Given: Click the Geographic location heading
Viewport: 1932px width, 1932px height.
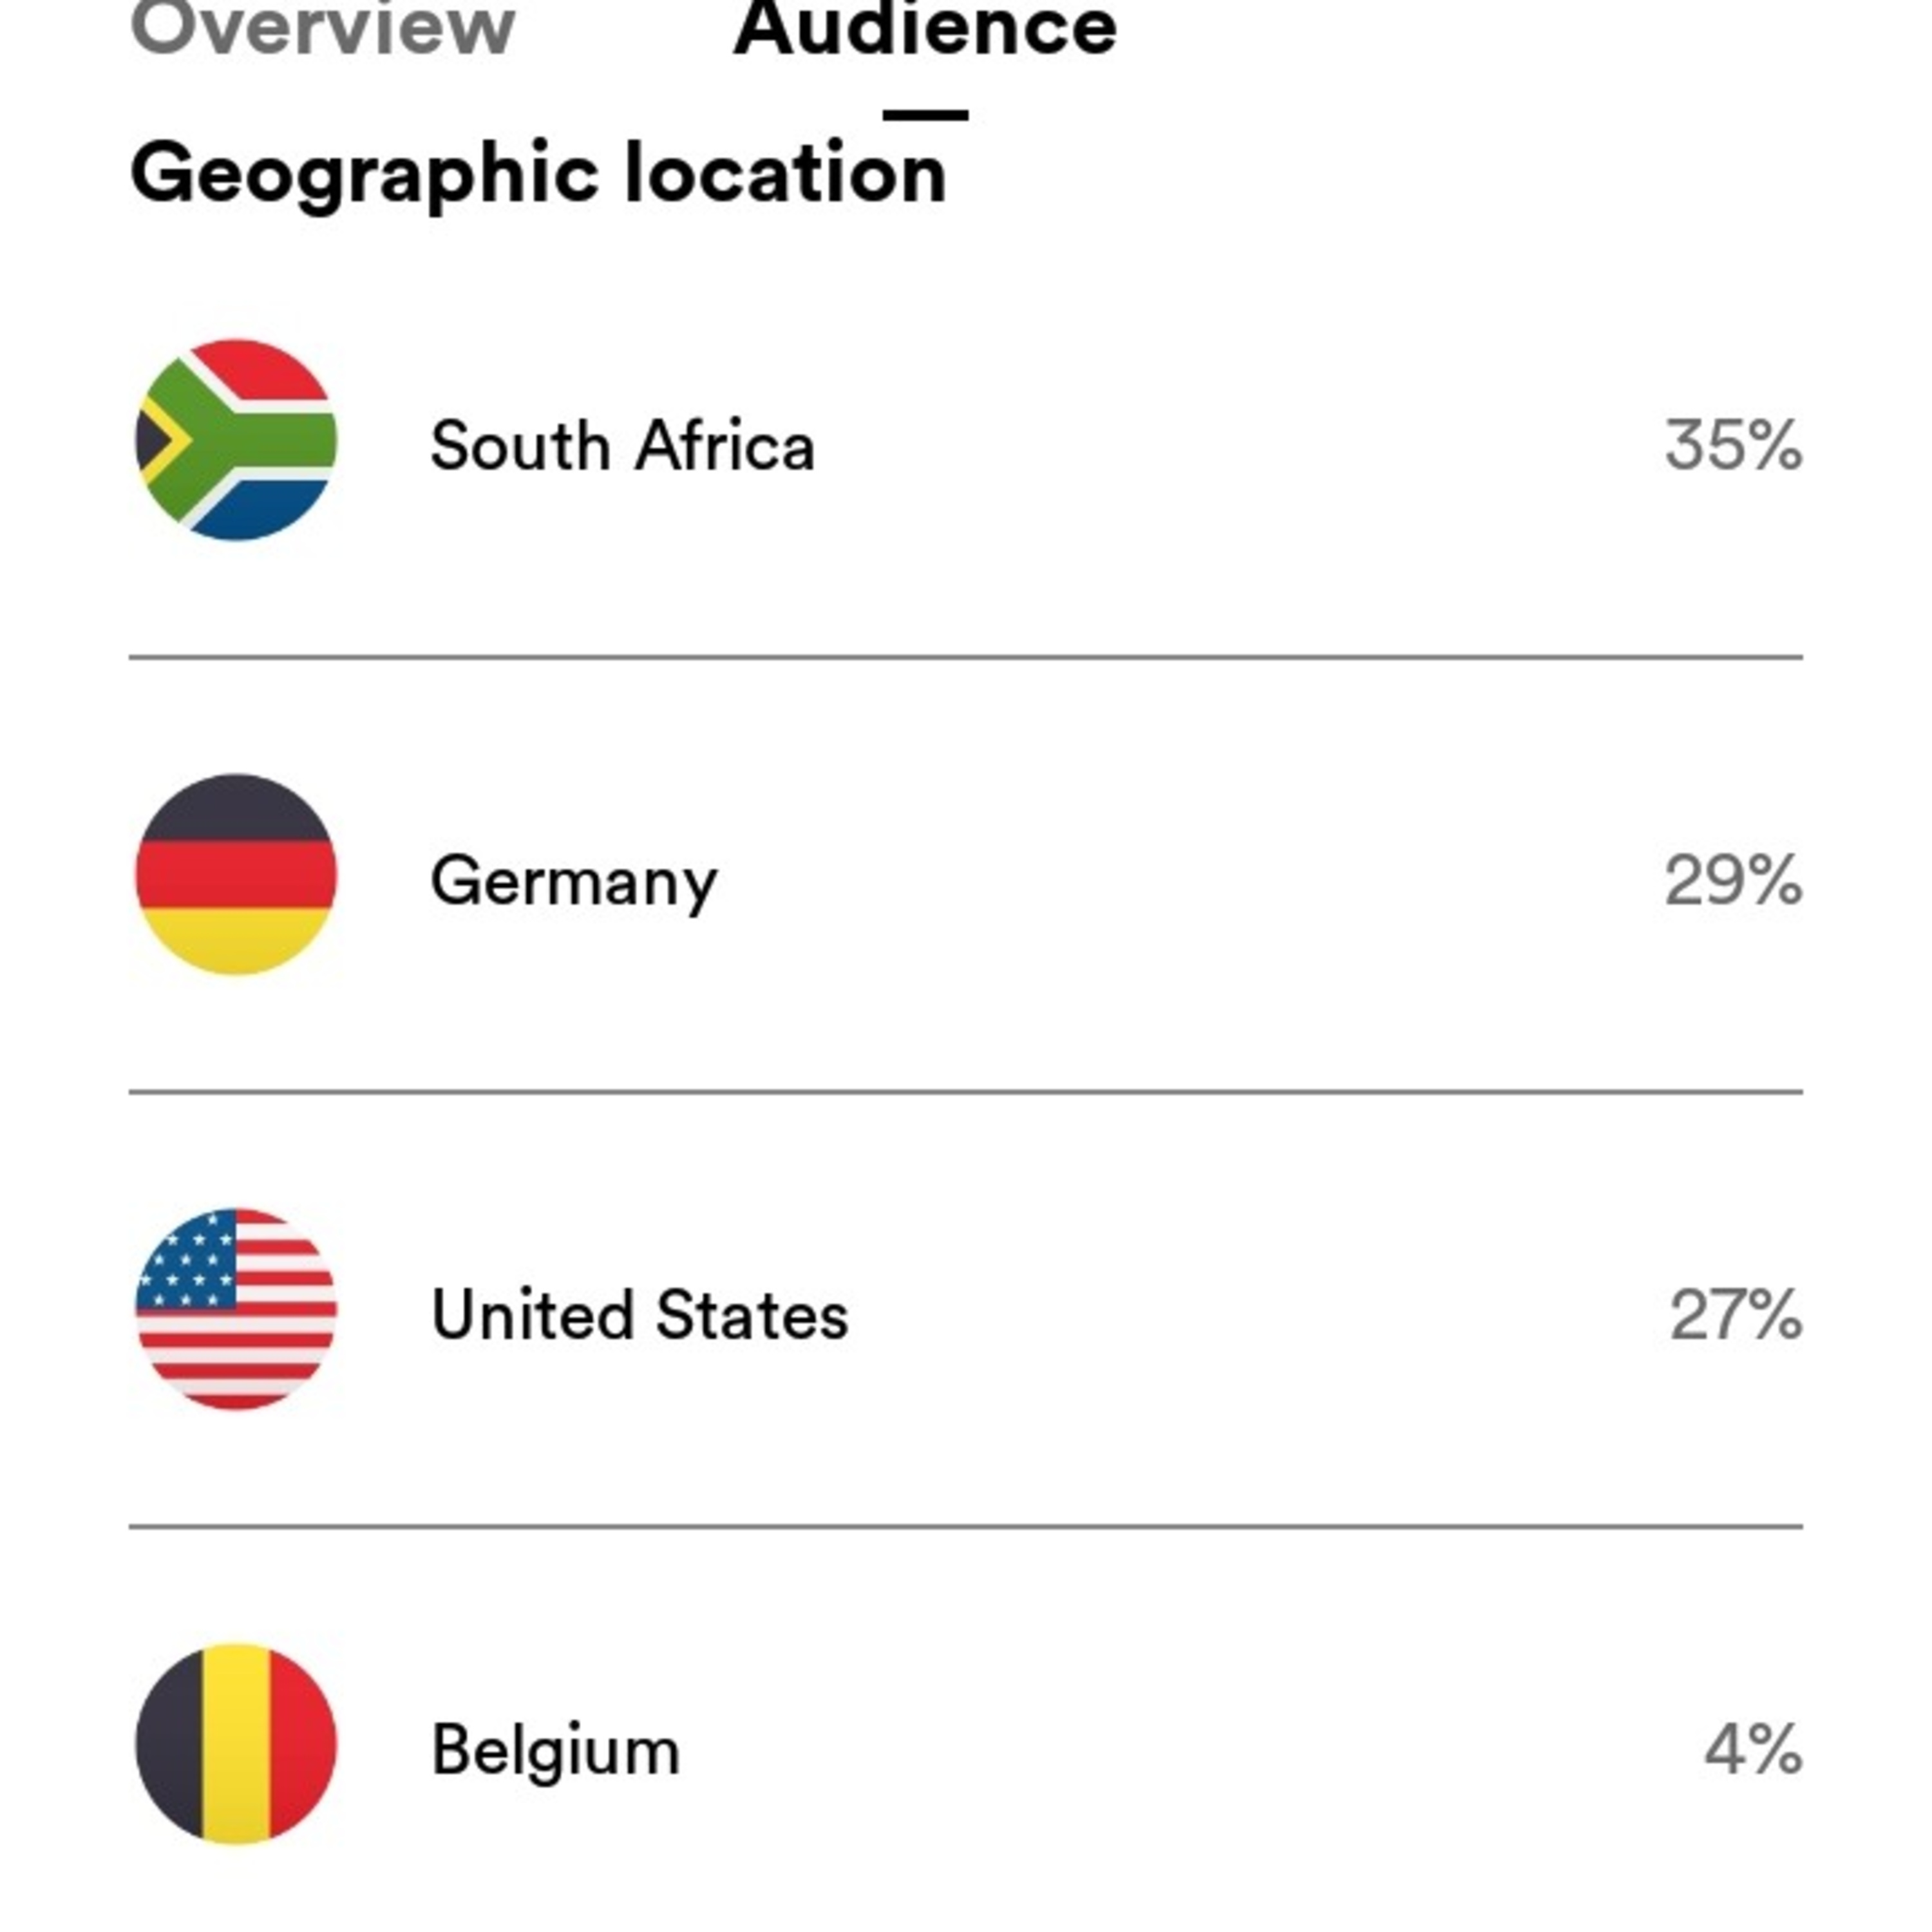Looking at the screenshot, I should pos(538,175).
